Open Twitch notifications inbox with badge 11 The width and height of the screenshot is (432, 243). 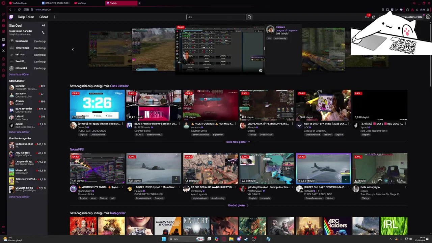[x=367, y=17]
